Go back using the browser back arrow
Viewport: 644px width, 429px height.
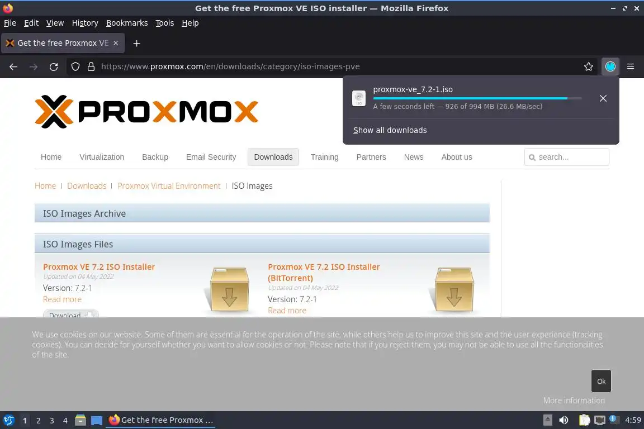pos(13,66)
